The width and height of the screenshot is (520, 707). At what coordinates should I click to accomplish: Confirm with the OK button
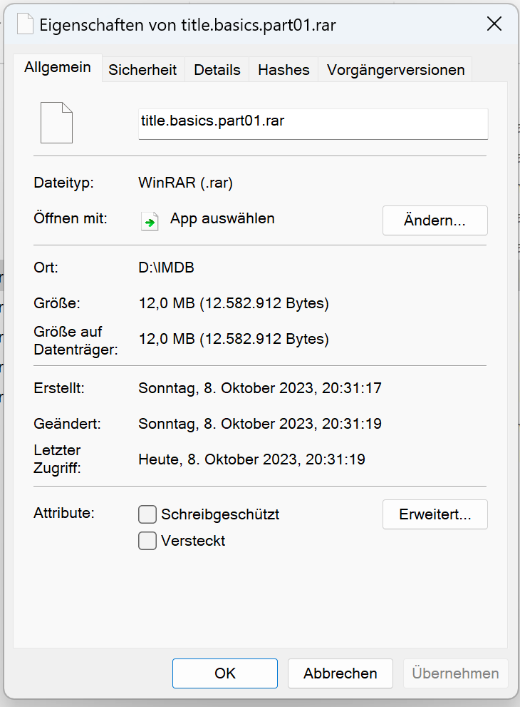pos(225,673)
